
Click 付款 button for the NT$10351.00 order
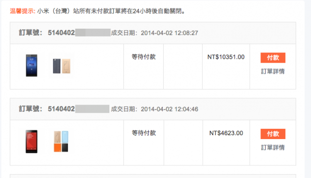coord(273,58)
